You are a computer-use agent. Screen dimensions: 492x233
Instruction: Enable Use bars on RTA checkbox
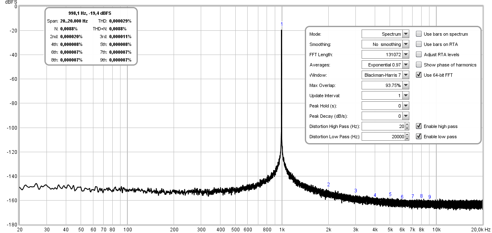(419, 44)
